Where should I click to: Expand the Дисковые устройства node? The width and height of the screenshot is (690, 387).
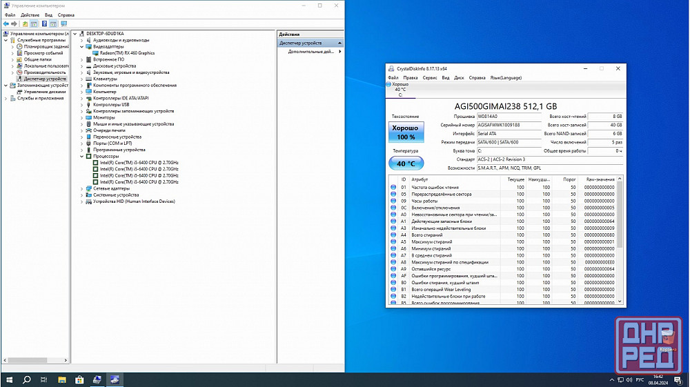81,66
